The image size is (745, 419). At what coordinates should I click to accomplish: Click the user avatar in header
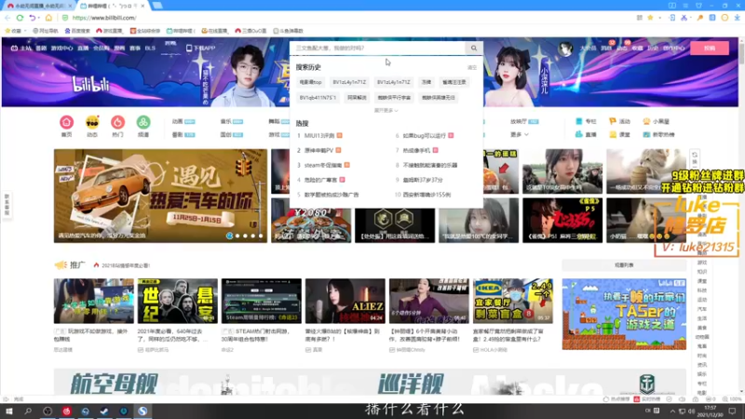(565, 48)
